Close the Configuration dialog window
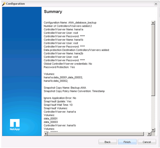 (156, 4)
